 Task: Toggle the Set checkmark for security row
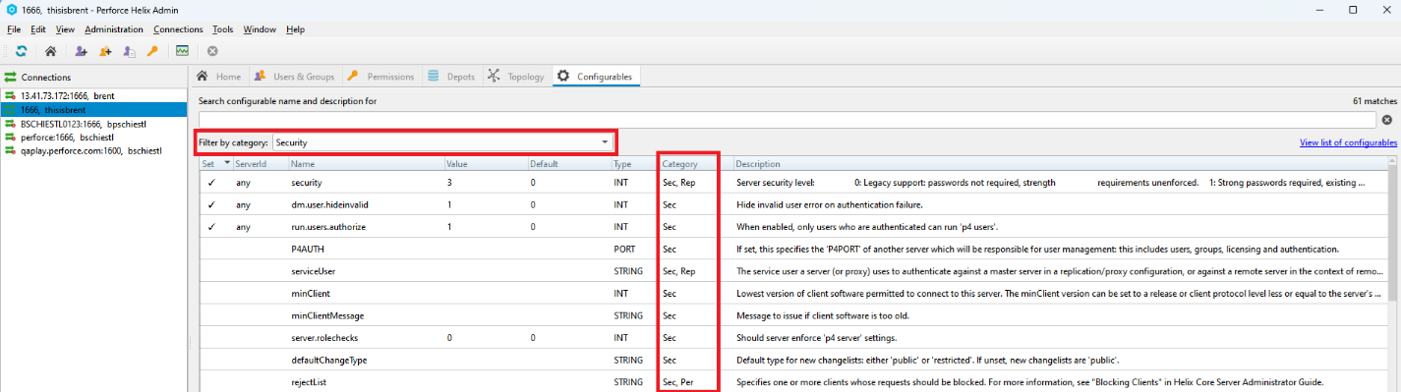click(x=211, y=183)
